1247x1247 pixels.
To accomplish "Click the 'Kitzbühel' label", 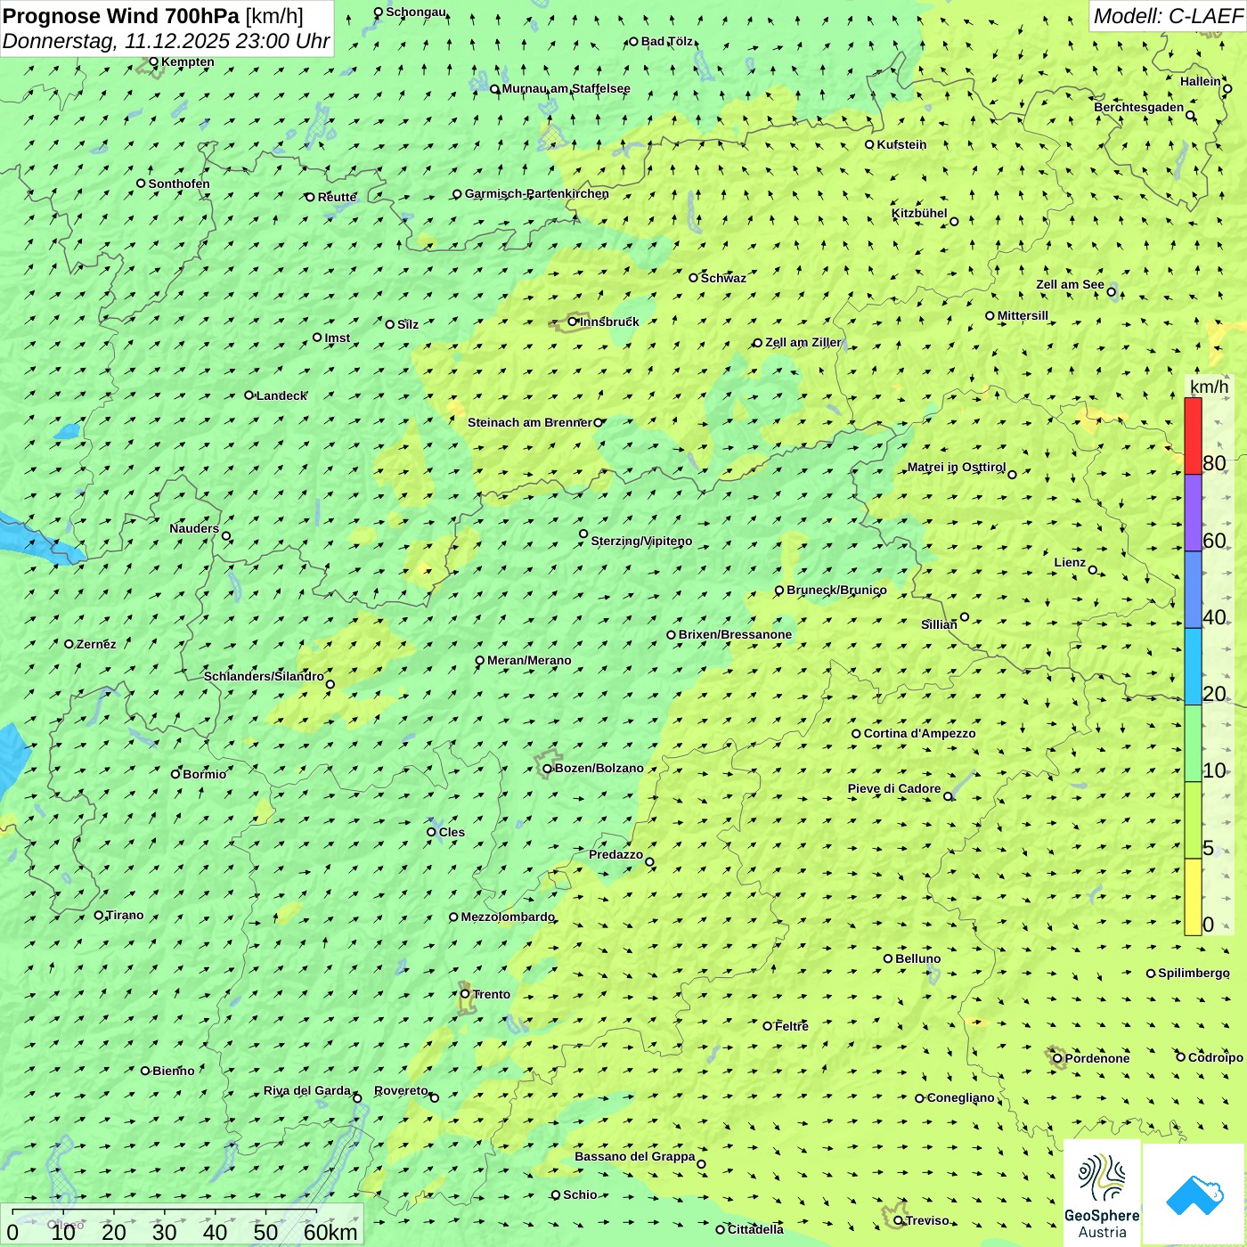I will point(919,213).
